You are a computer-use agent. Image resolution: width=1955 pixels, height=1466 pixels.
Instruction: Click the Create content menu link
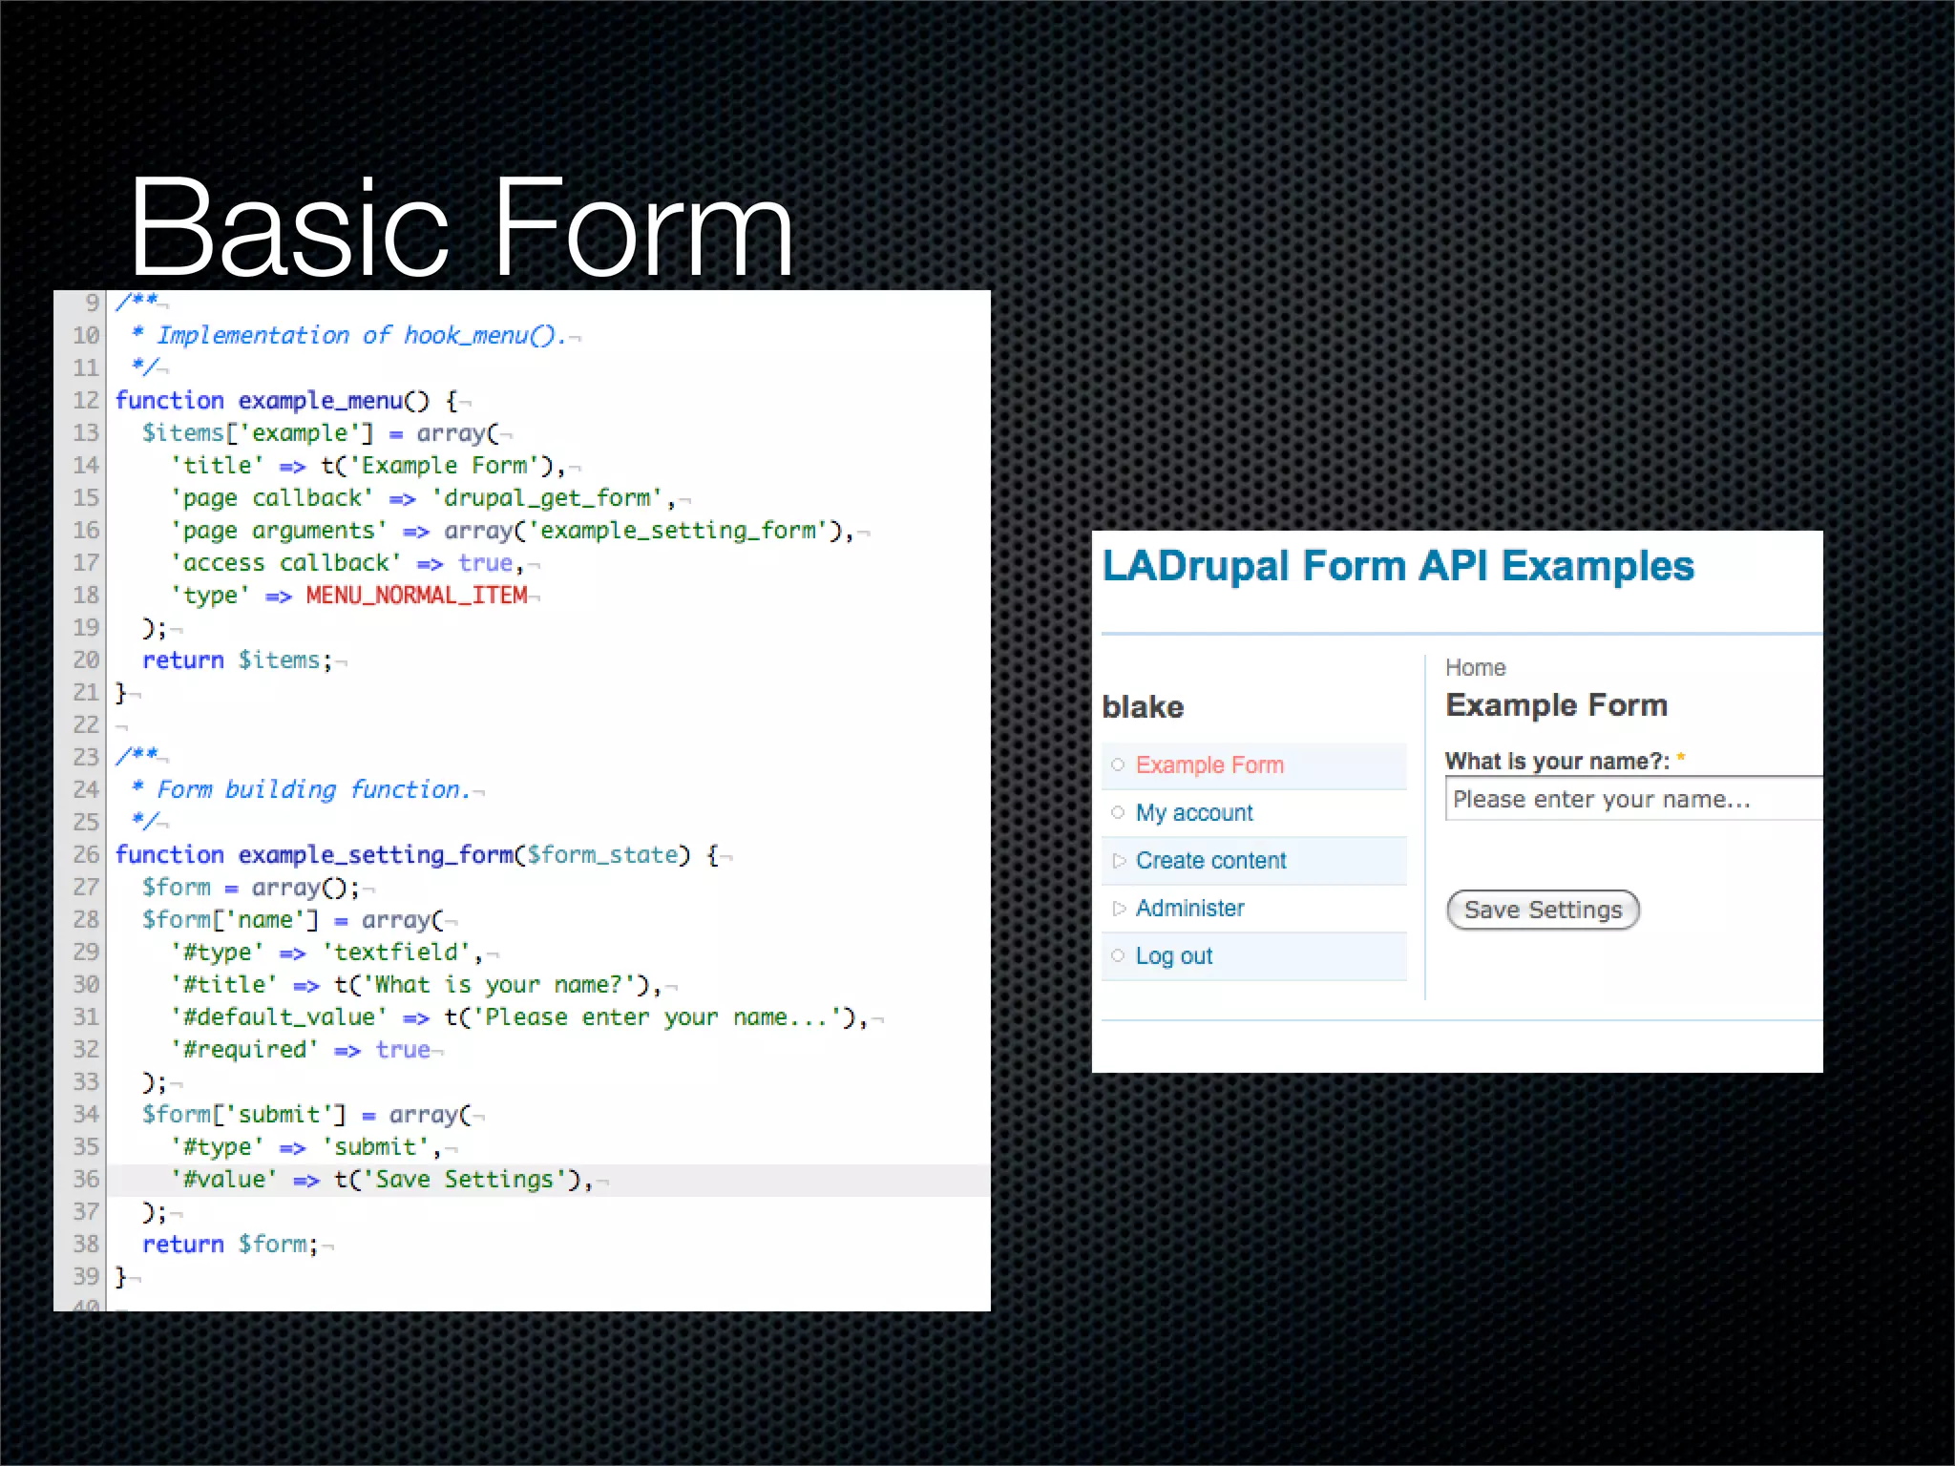click(1210, 861)
